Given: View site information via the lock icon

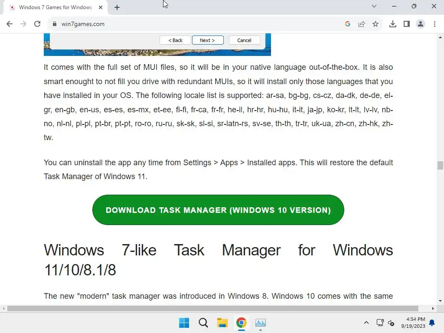Looking at the screenshot, I should pyautogui.click(x=55, y=24).
